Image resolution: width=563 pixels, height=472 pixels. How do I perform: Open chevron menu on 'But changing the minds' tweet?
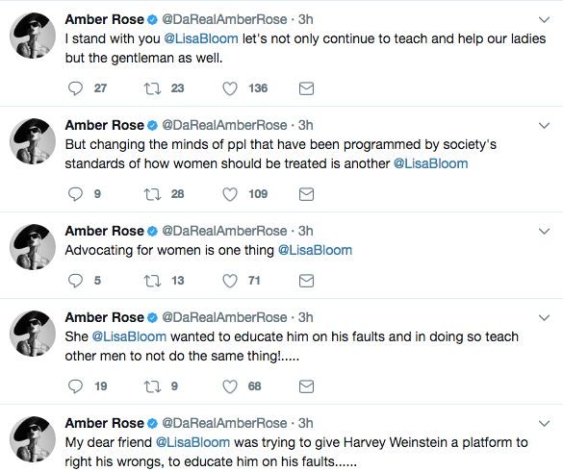pyautogui.click(x=545, y=126)
